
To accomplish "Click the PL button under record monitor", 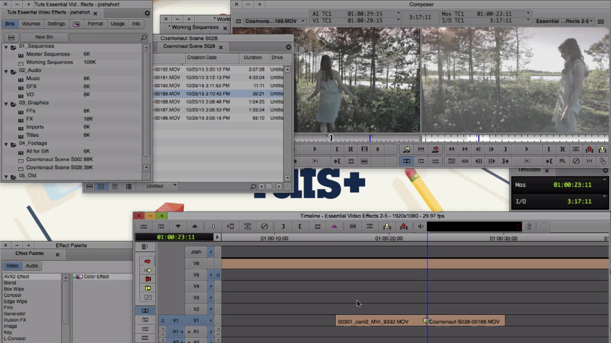I will coord(562,161).
